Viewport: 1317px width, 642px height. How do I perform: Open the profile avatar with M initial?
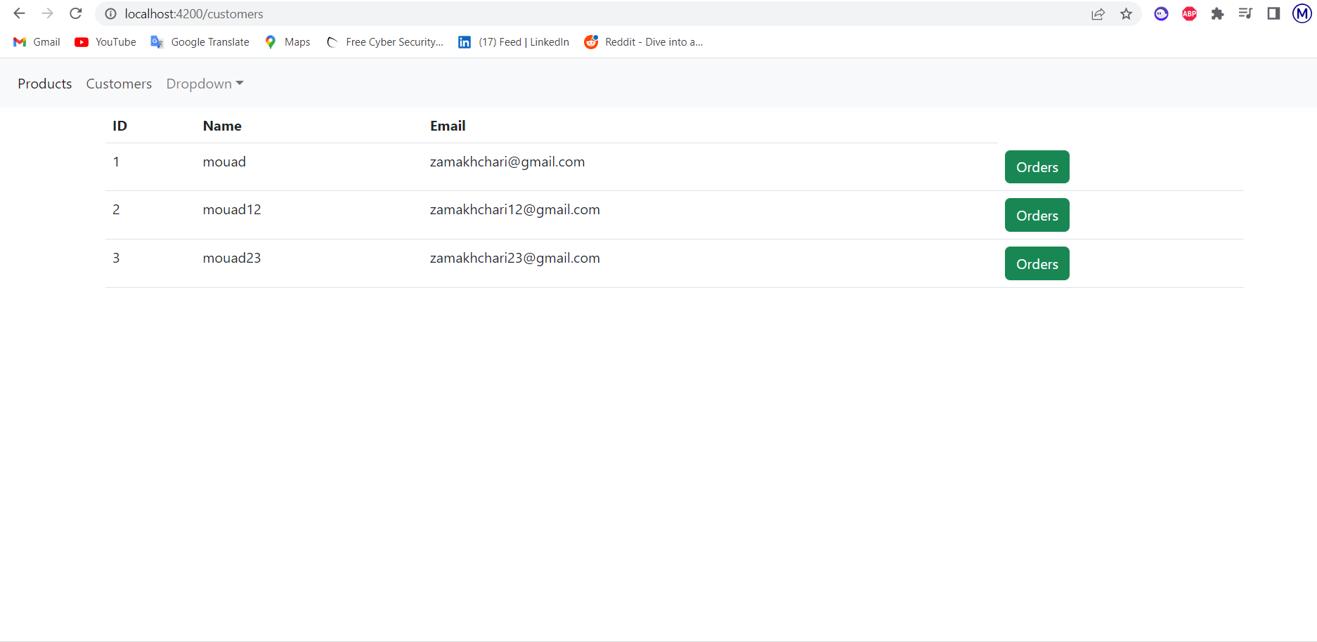point(1301,13)
